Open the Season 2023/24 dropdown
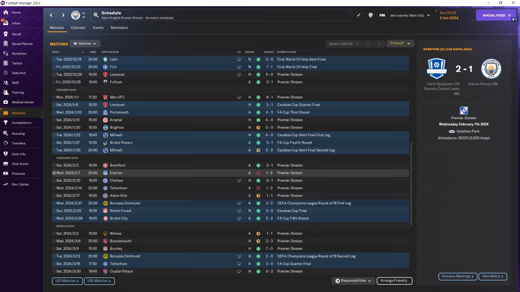520x292 pixels. click(343, 43)
